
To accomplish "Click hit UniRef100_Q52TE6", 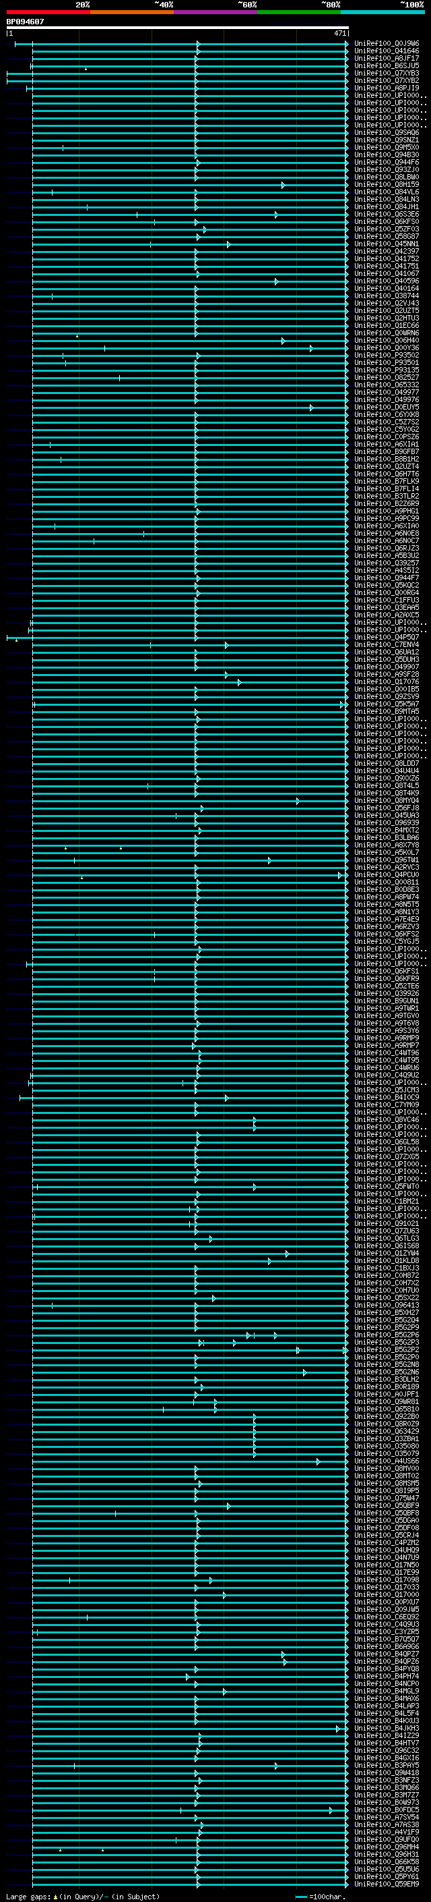I will 387,986.
